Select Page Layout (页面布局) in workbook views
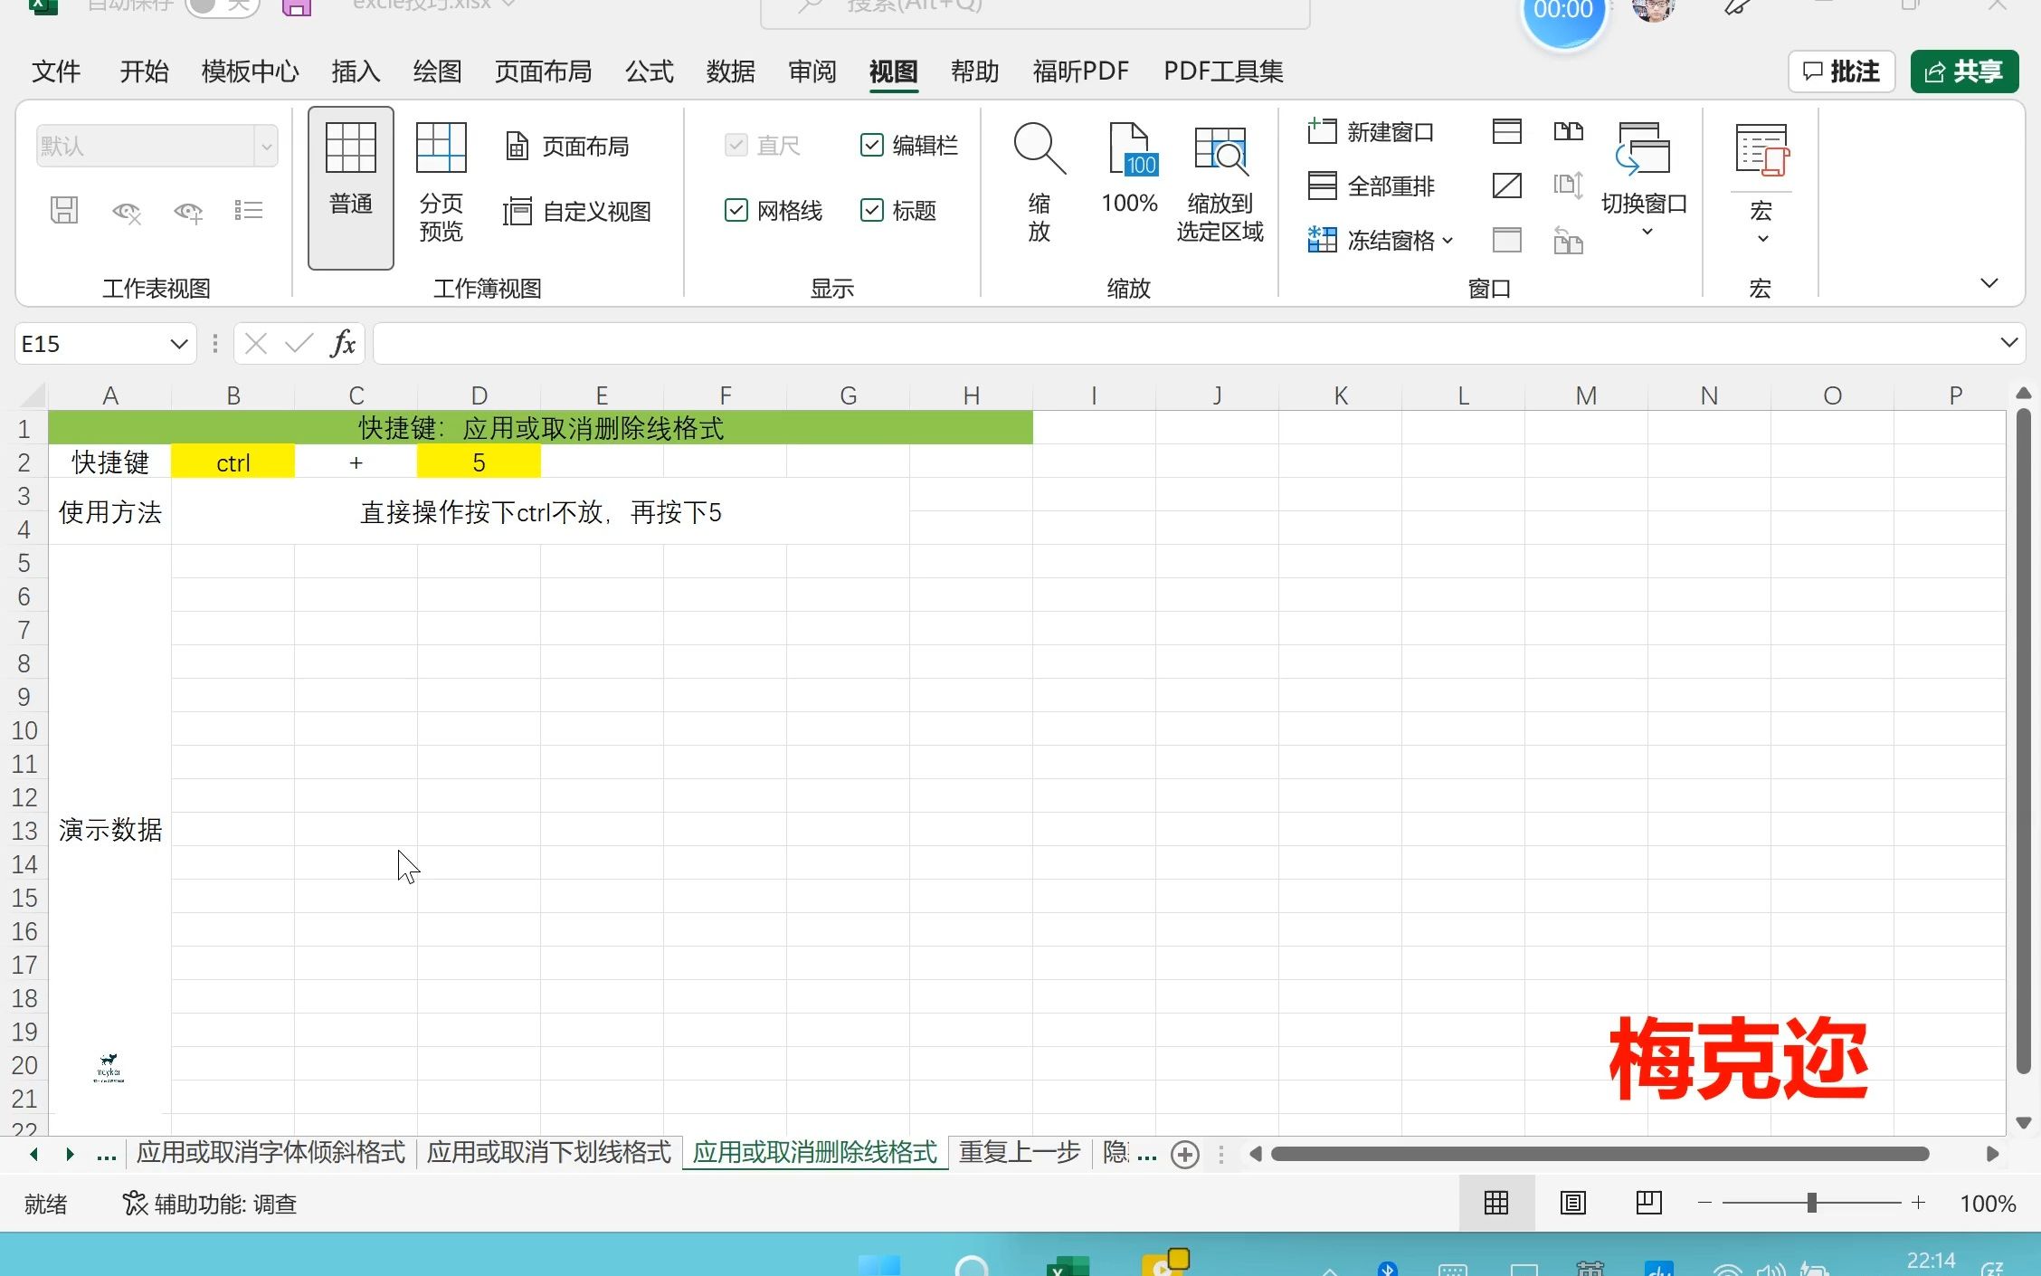The width and height of the screenshot is (2041, 1276). (x=568, y=145)
